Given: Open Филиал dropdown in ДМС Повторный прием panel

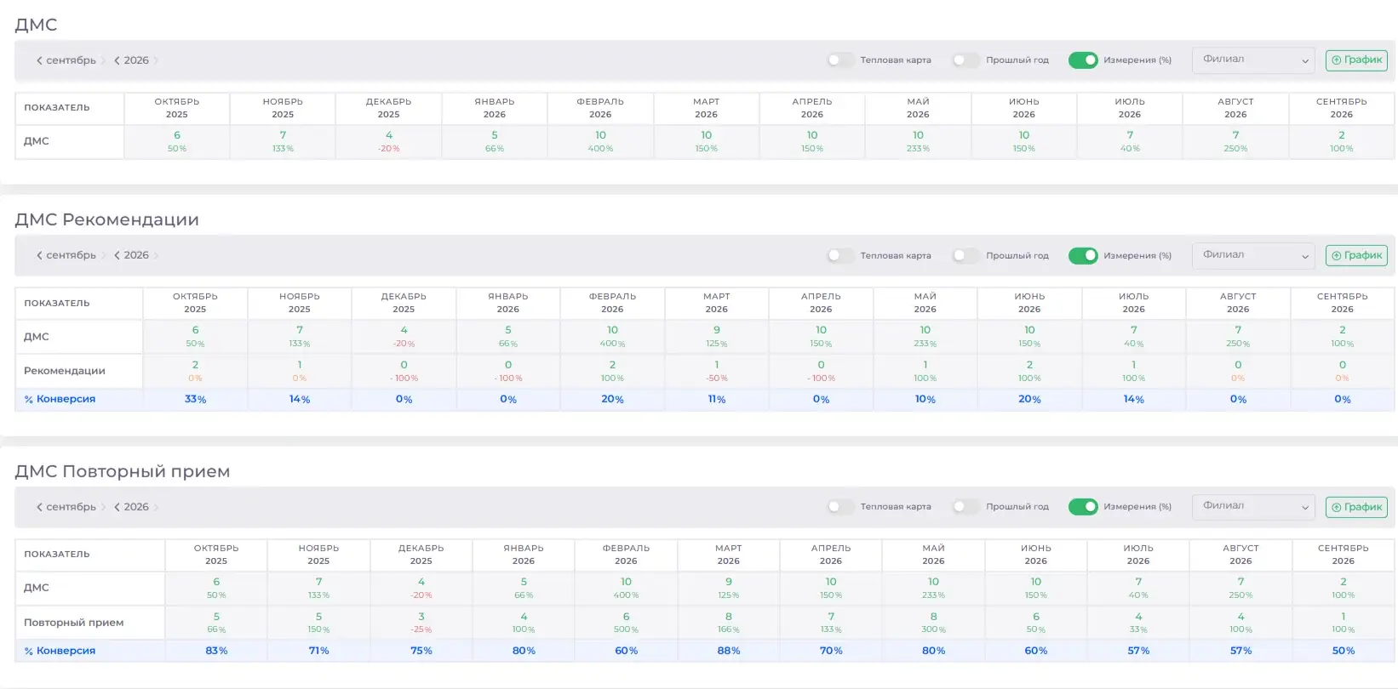Looking at the screenshot, I should 1253,507.
